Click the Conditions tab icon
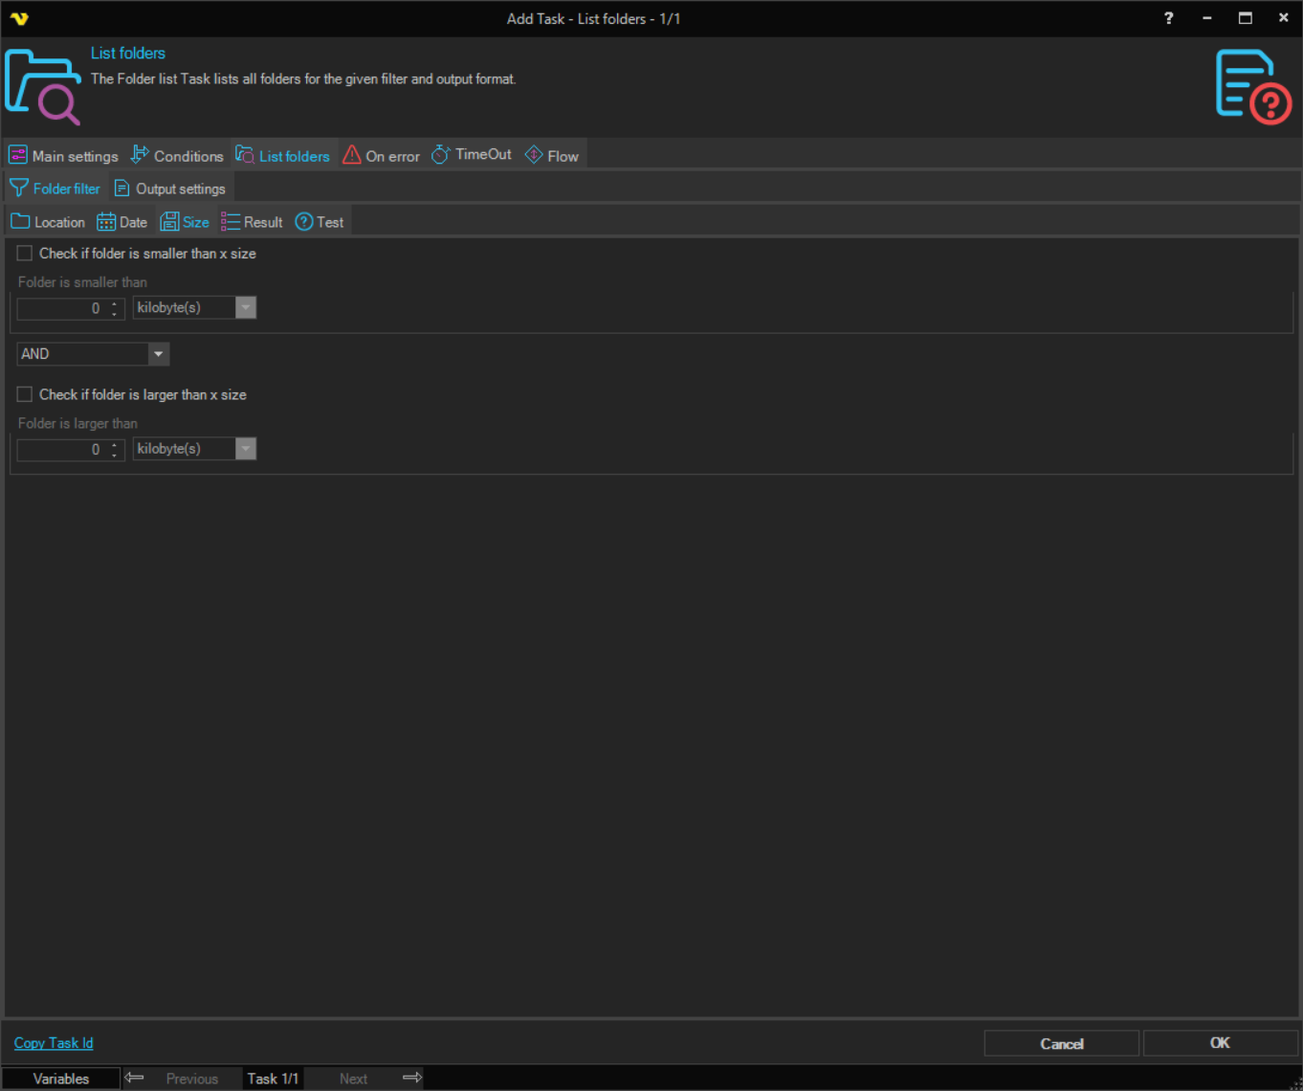1303x1091 pixels. tap(140, 155)
